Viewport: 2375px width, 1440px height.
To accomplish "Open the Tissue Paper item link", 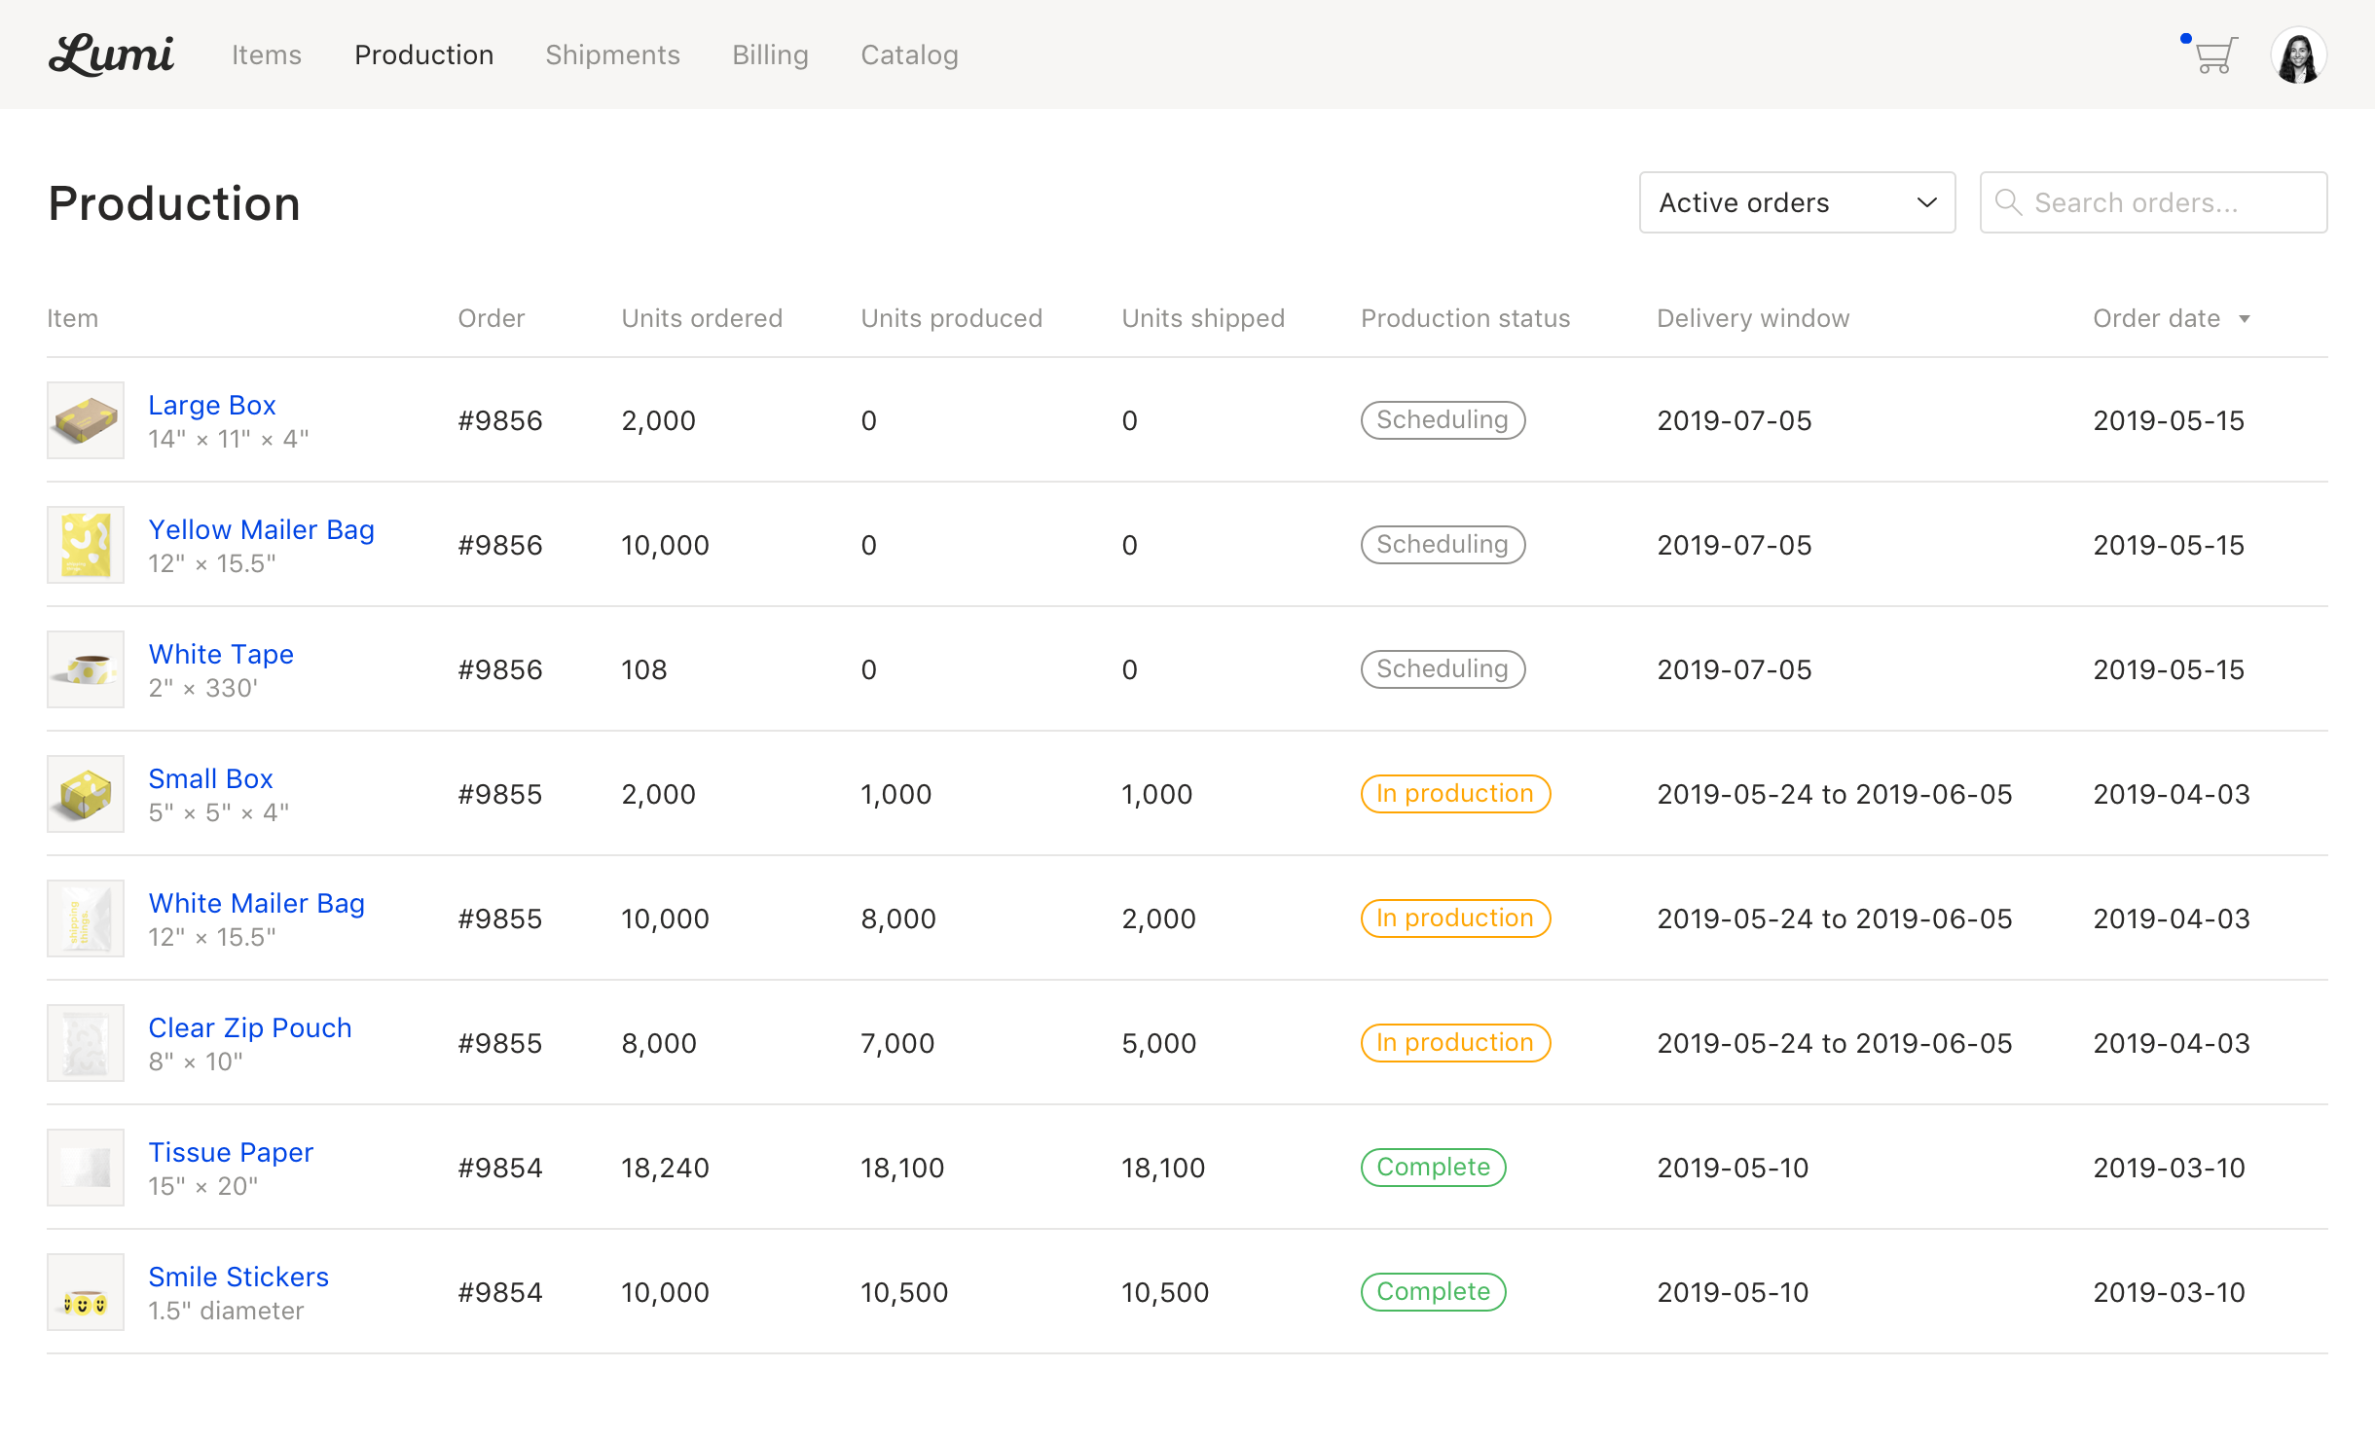I will 231,1152.
